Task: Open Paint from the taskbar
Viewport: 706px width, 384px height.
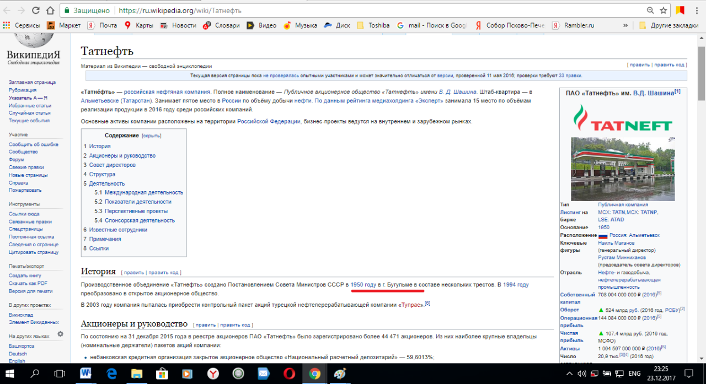Action: (x=340, y=374)
